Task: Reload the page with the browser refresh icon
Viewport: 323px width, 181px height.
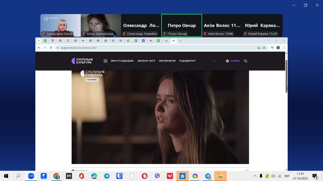Action: (x=51, y=48)
